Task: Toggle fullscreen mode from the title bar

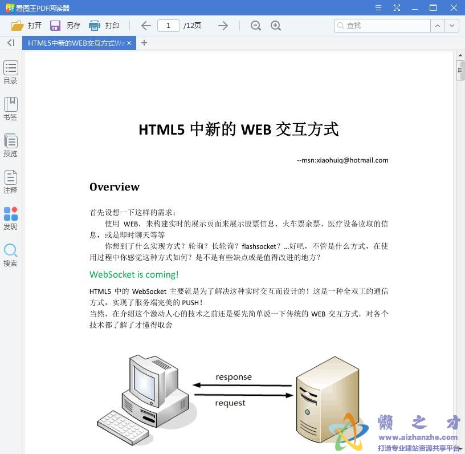Action: tap(397, 8)
